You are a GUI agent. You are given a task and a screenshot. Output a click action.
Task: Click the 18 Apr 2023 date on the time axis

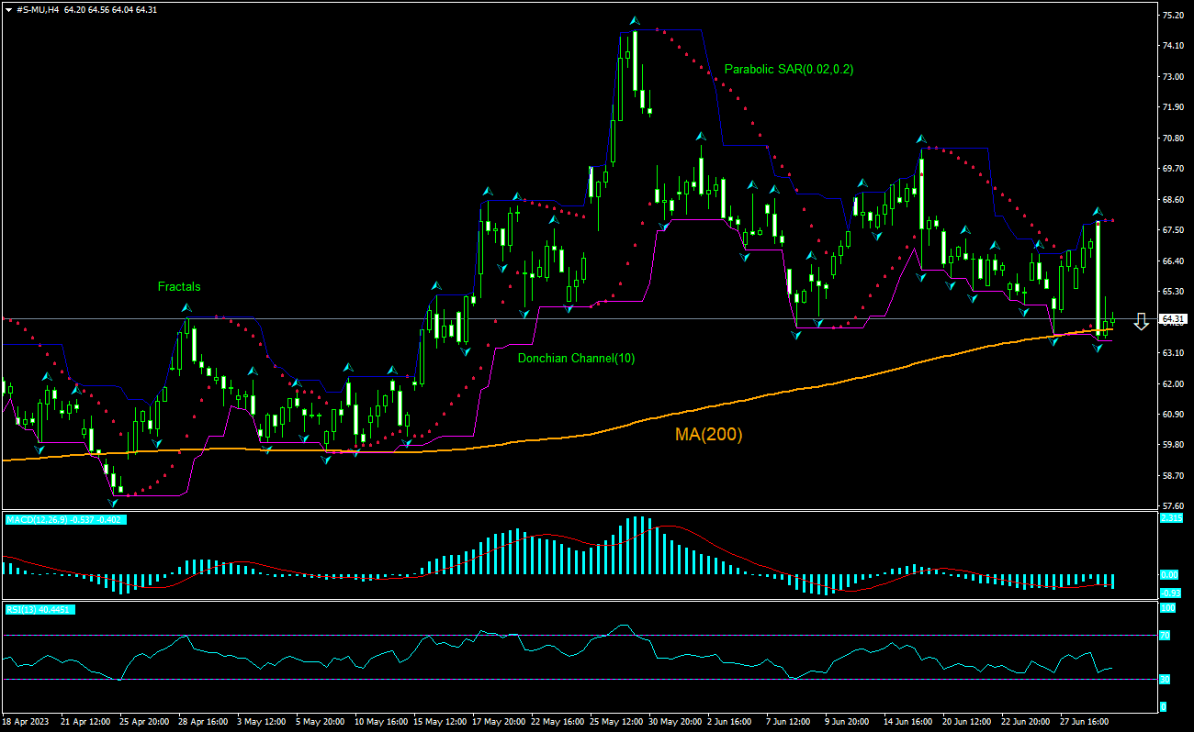pos(25,722)
